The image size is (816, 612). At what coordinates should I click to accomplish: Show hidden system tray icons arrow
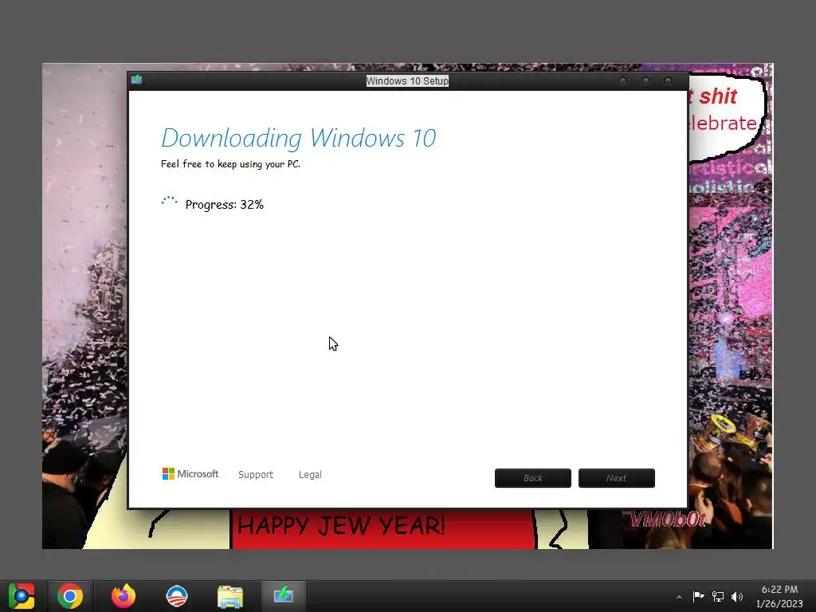pos(679,597)
